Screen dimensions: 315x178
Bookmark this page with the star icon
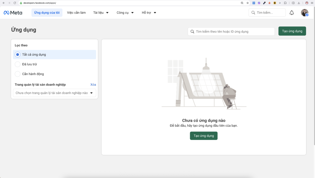click(247, 3)
